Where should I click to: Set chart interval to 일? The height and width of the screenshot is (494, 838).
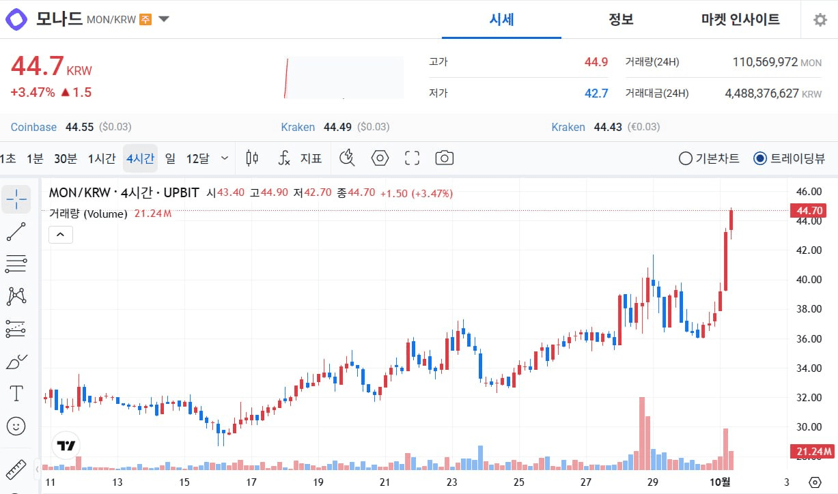pyautogui.click(x=170, y=158)
